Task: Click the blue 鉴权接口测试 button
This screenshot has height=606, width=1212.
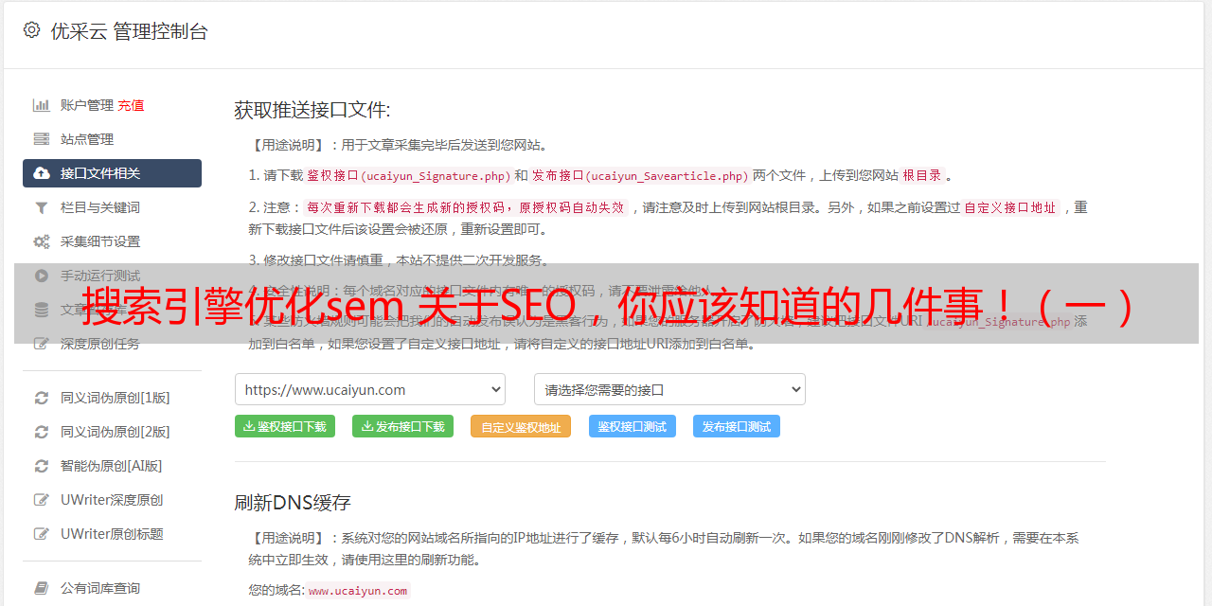Action: click(633, 426)
